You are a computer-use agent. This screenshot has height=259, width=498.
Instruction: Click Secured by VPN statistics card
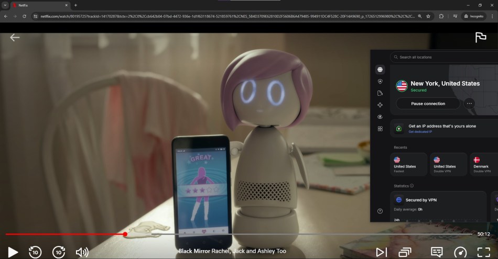coord(439,207)
